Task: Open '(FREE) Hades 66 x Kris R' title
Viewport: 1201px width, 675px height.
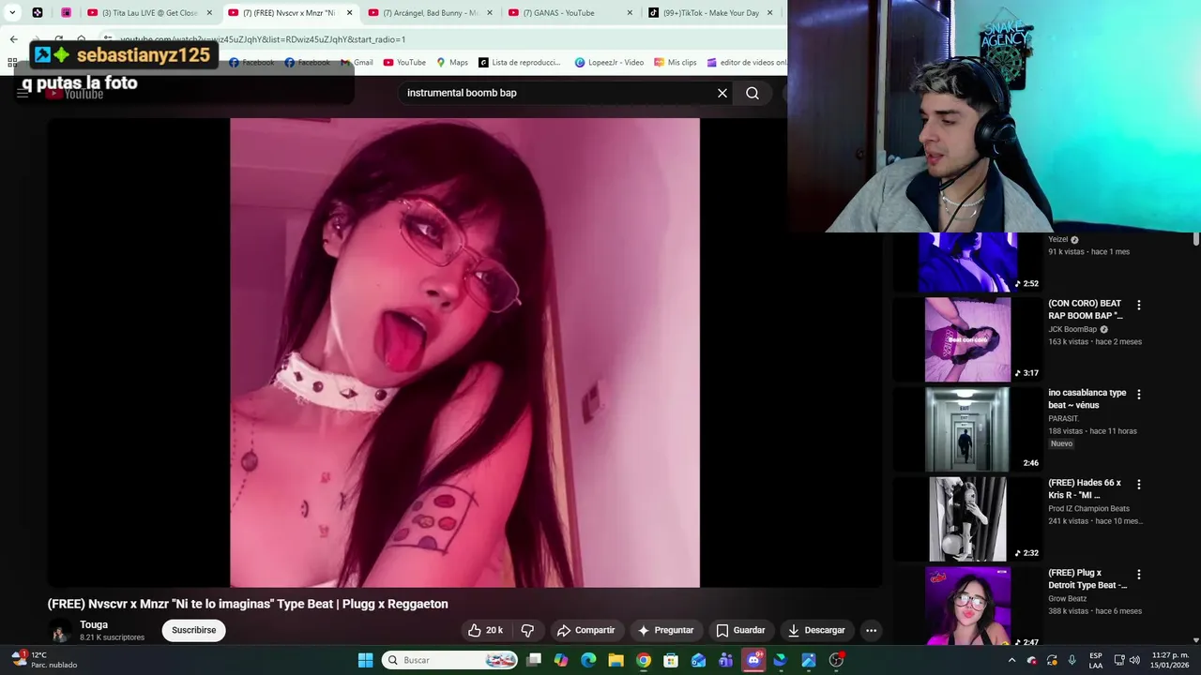Action: point(1085,488)
